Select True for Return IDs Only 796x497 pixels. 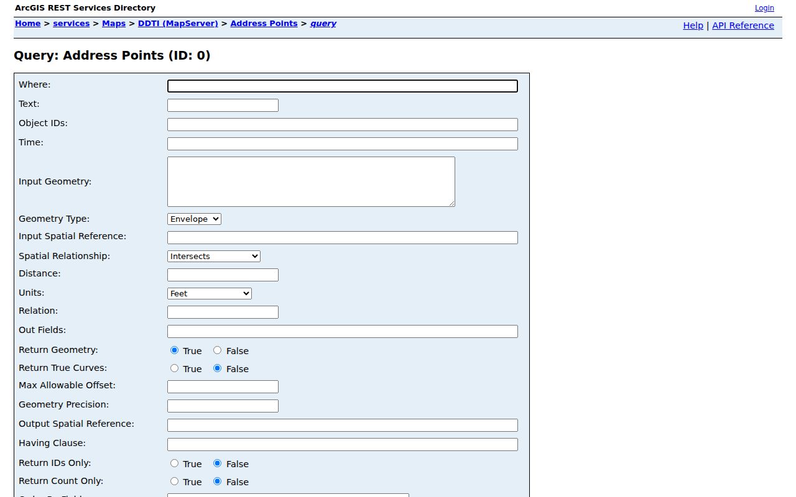coord(174,463)
